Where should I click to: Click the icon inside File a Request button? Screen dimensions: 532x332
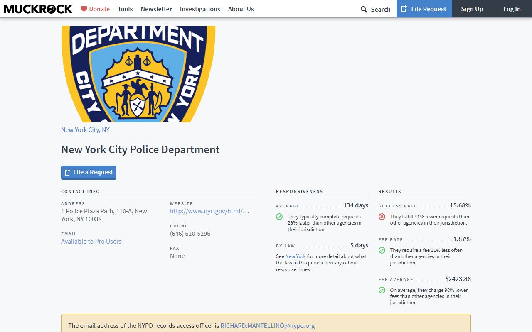click(x=67, y=172)
